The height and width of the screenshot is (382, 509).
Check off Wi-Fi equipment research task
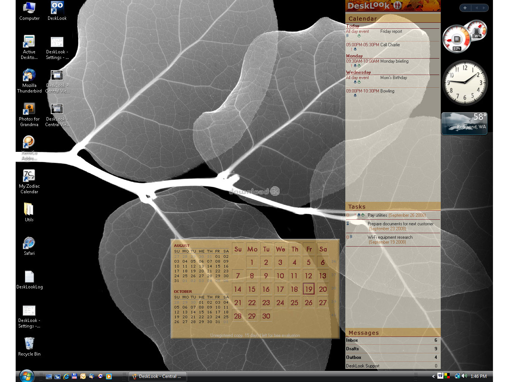tap(348, 237)
